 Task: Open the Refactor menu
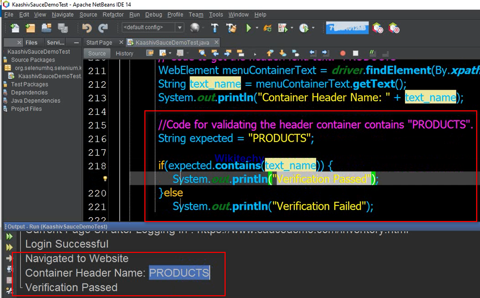pyautogui.click(x=113, y=15)
